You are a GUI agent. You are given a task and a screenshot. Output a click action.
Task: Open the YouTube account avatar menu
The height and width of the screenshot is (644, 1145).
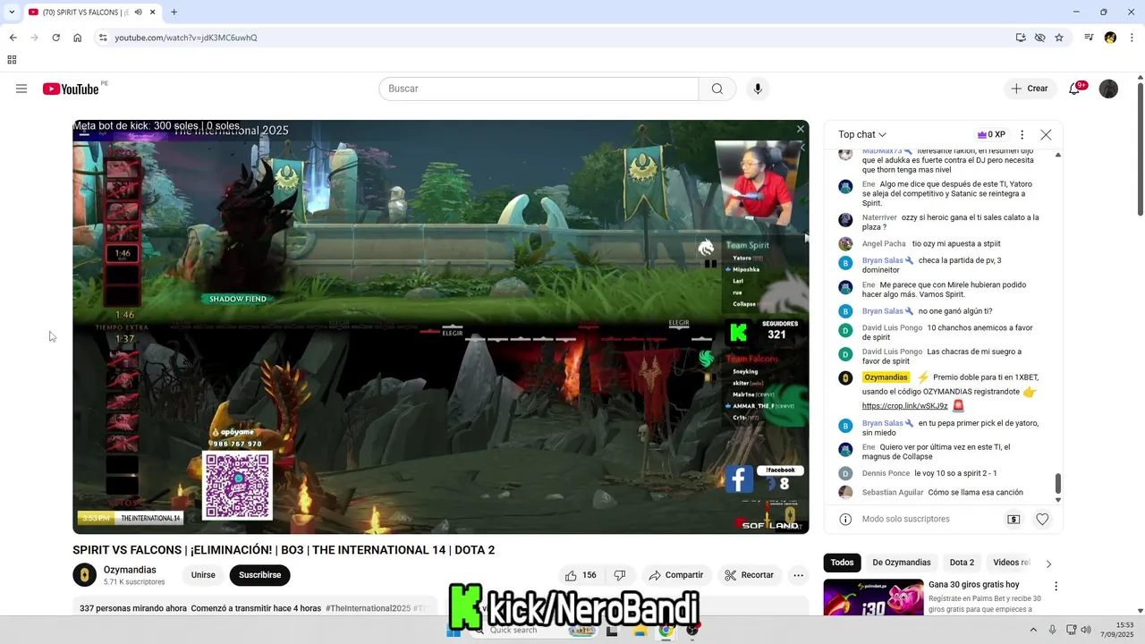[1108, 89]
